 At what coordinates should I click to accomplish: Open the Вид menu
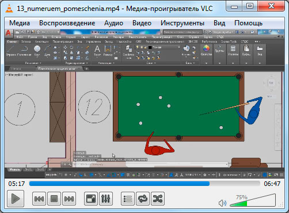coord(219,23)
